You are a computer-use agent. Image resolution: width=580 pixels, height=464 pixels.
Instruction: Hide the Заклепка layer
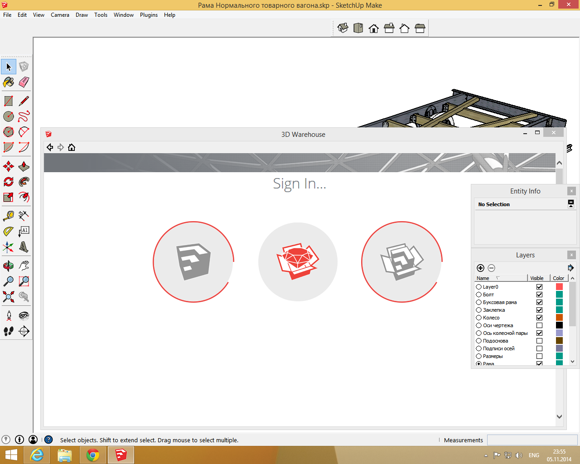click(539, 310)
